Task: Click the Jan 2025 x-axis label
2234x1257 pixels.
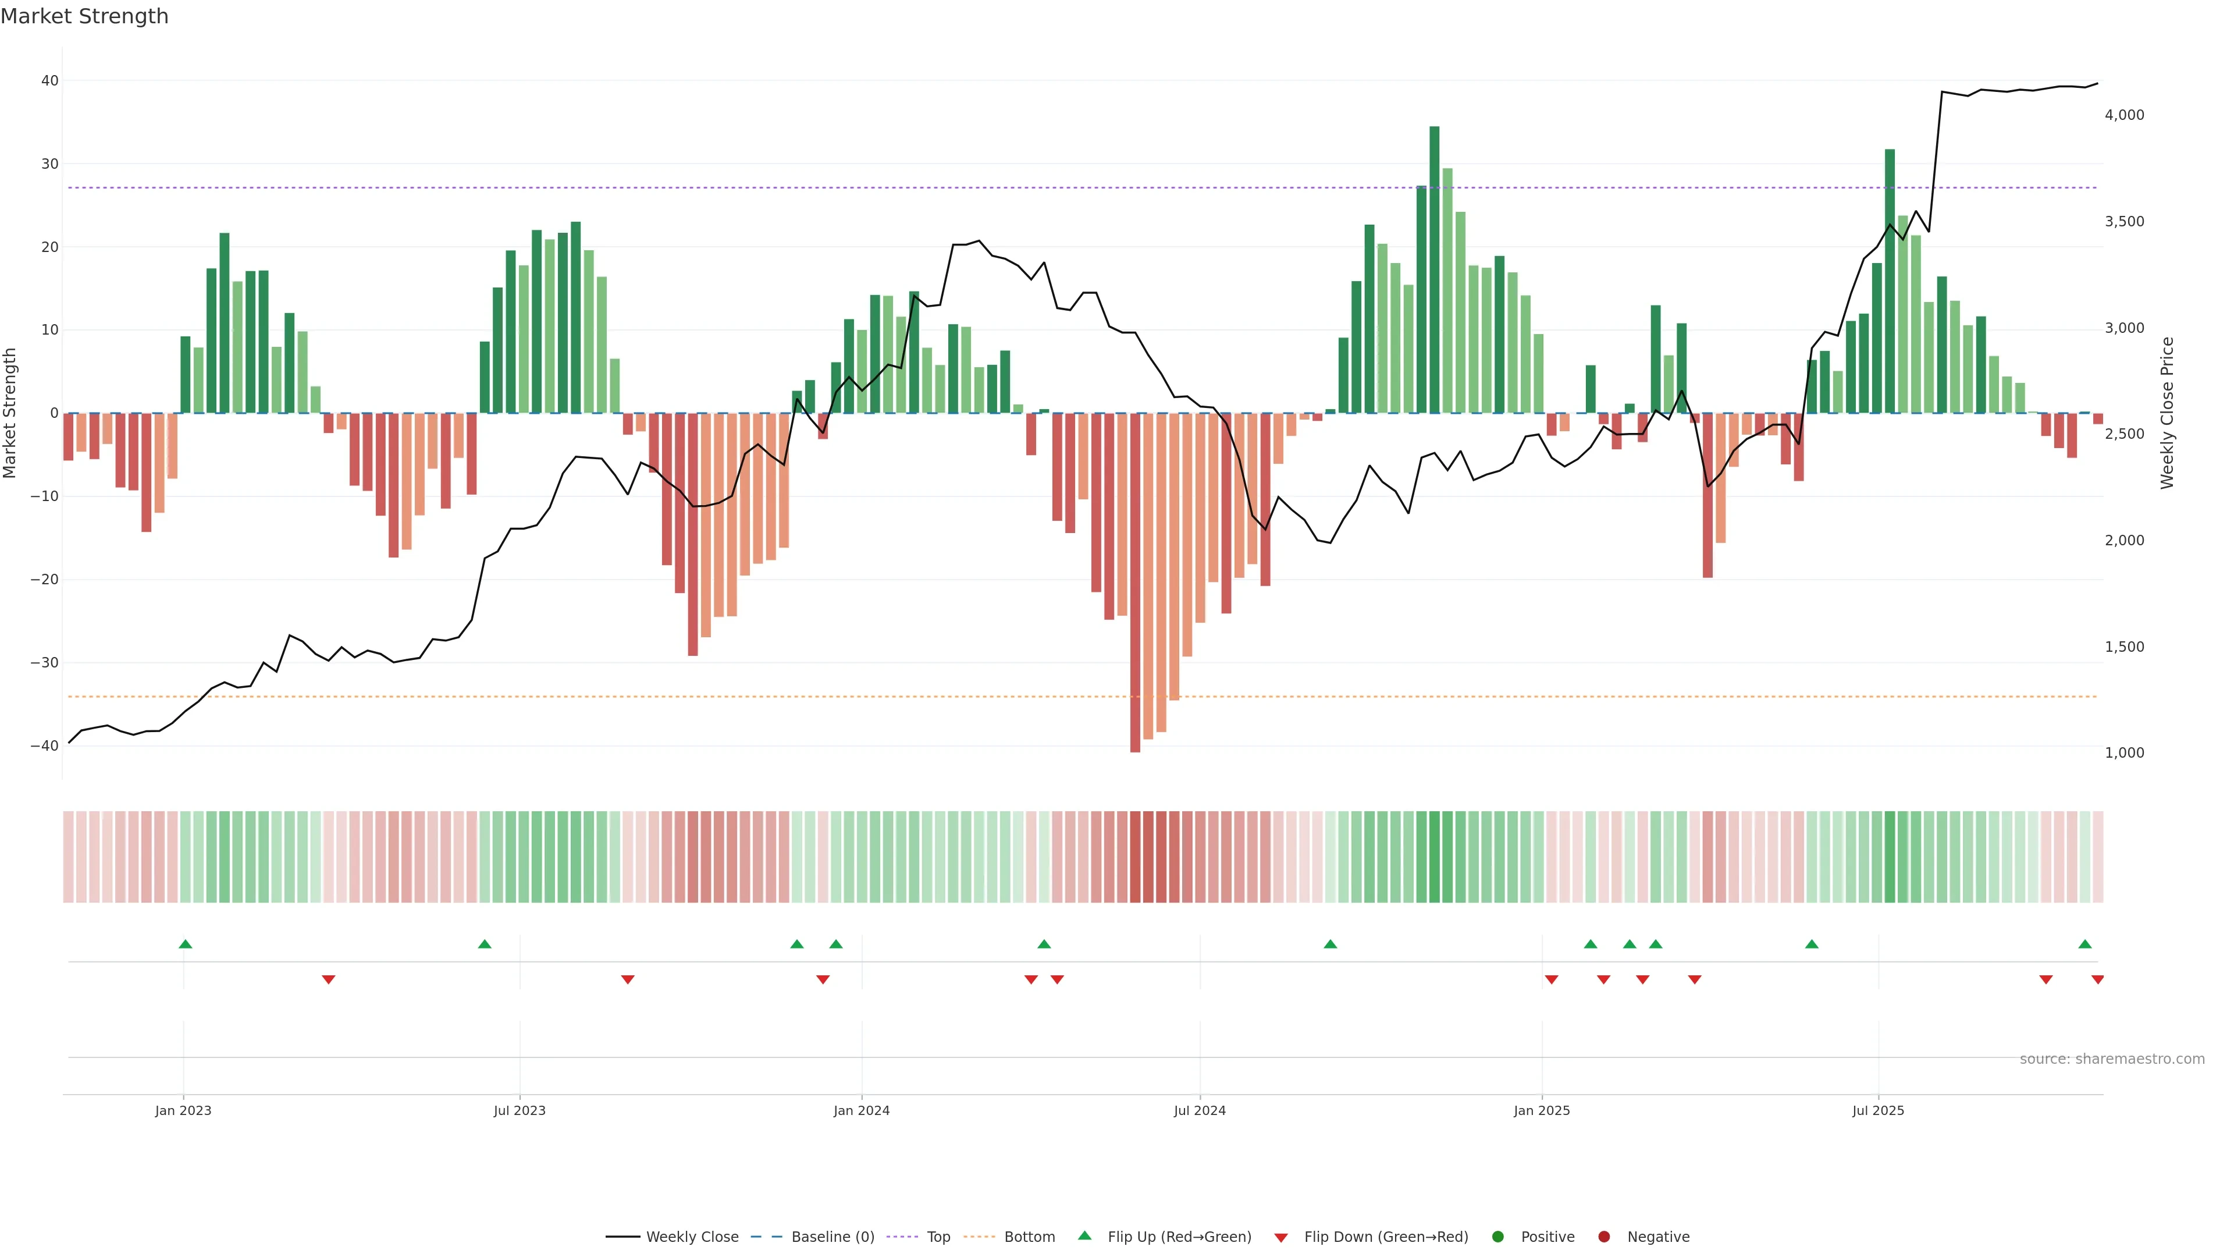Action: pyautogui.click(x=1541, y=1110)
